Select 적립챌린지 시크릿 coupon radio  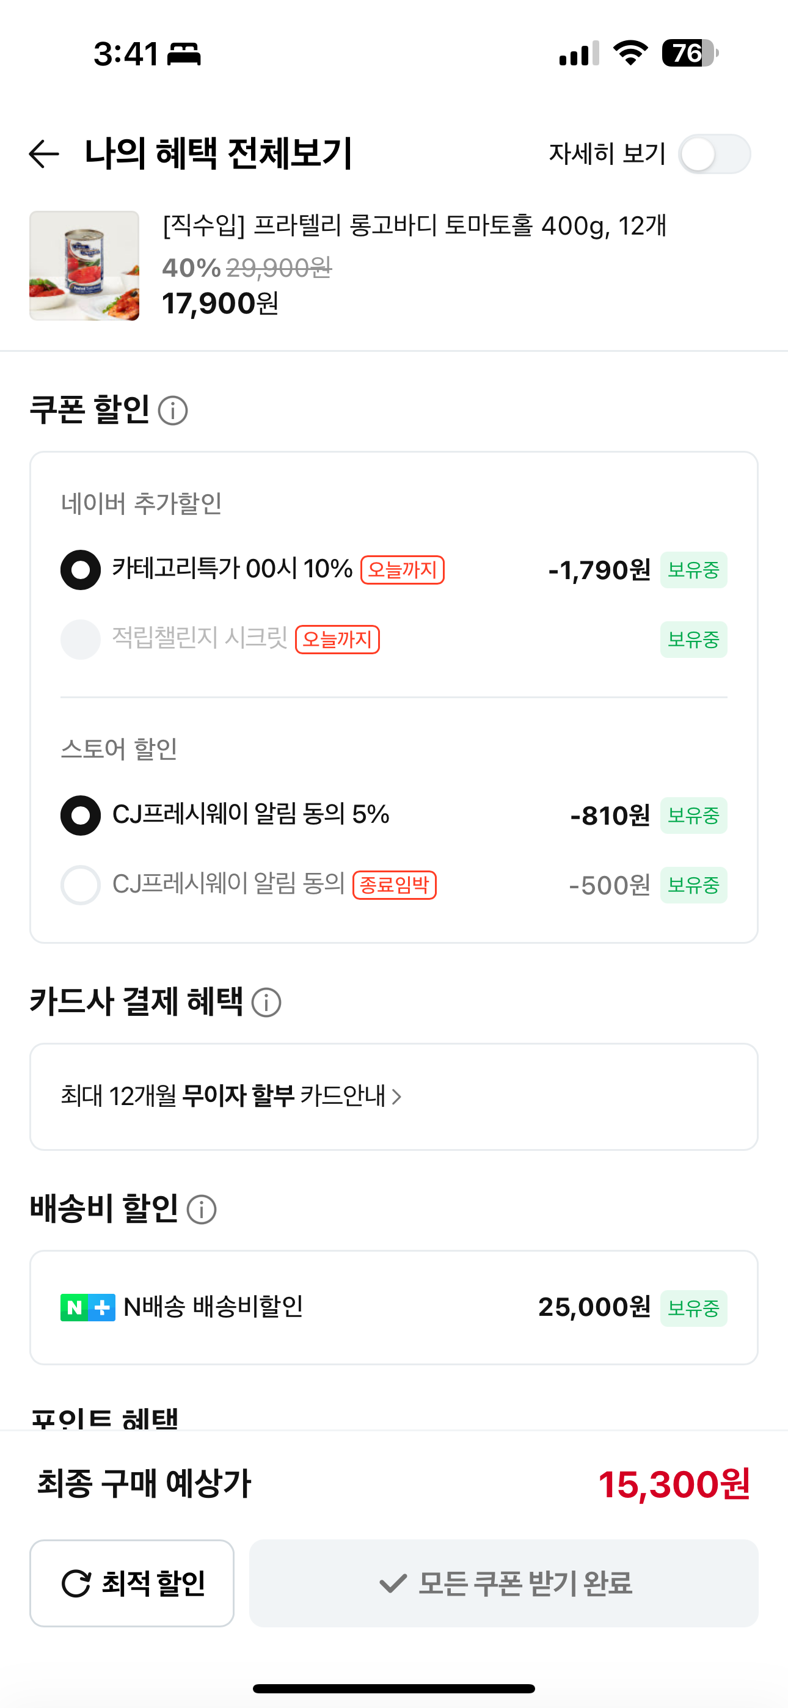pos(80,640)
